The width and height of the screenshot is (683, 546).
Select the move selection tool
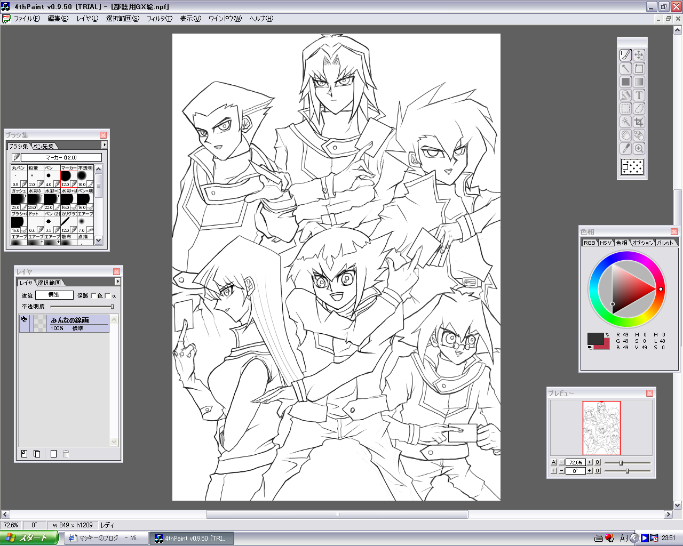639,55
